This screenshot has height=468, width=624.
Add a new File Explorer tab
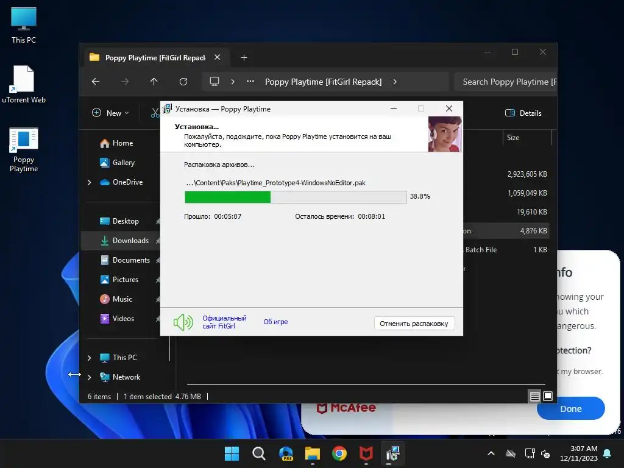click(244, 58)
